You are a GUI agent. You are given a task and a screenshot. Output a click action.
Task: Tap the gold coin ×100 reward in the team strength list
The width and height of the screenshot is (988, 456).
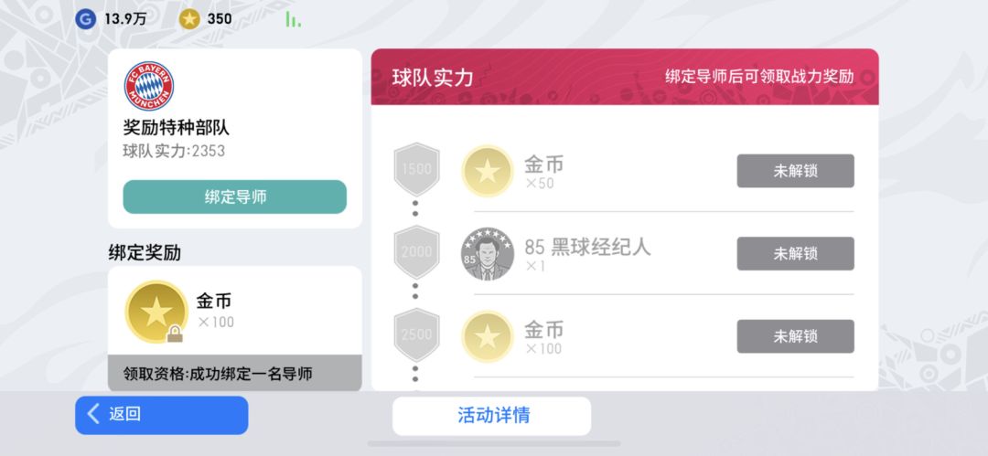487,335
